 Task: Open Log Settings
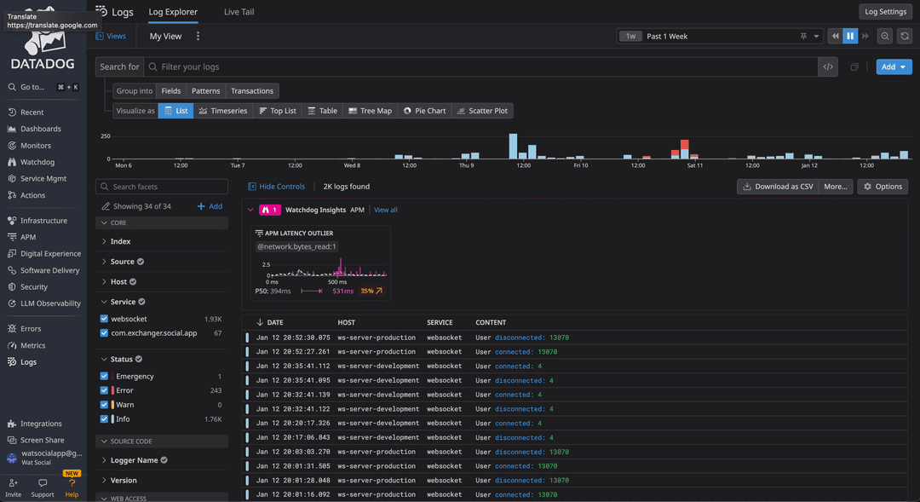coord(885,12)
